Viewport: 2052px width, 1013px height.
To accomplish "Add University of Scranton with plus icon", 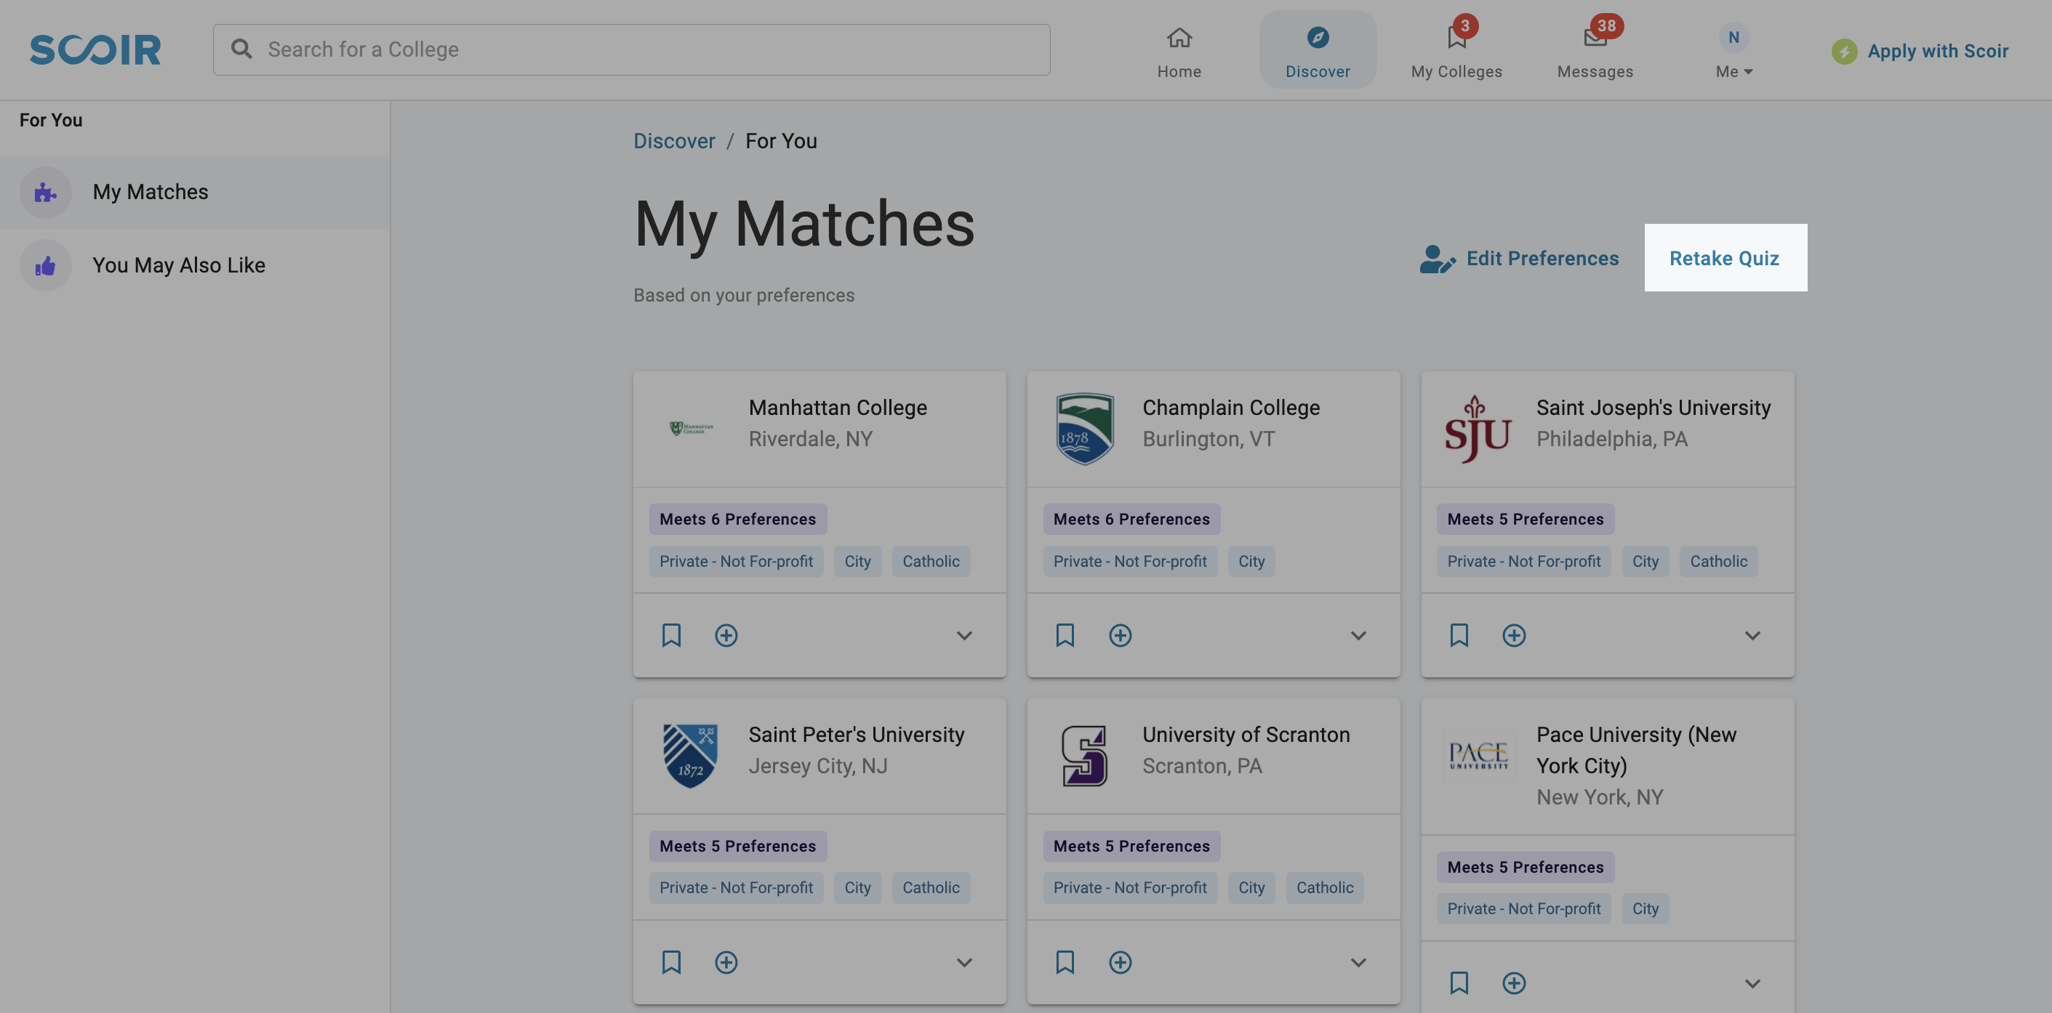I will [1120, 961].
